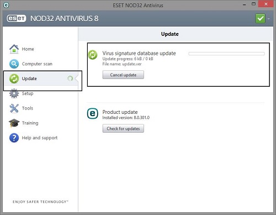Click the Home house icon

pos(14,49)
